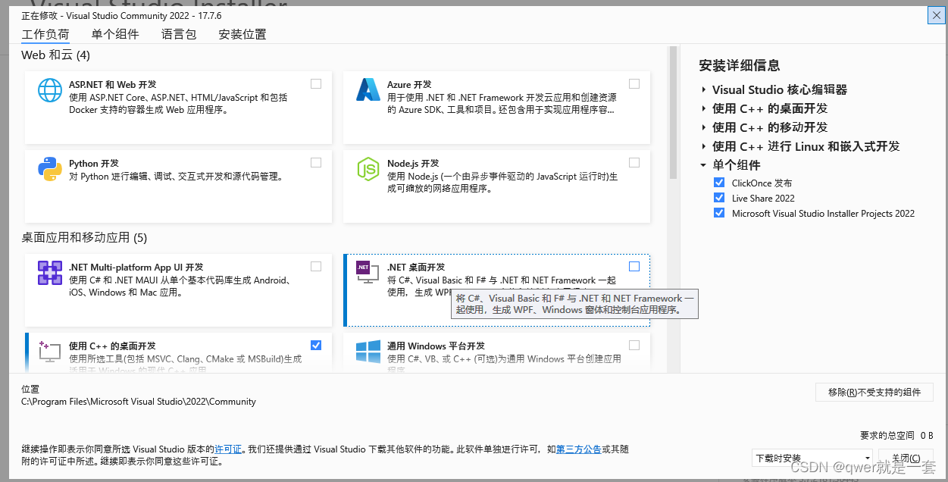This screenshot has width=948, height=482.
Task: Switch to the 语言包 tab
Action: [x=179, y=34]
